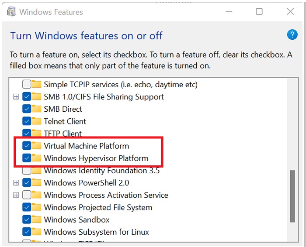Click the Simple TCPIP services folder icon
This screenshot has height=247, width=306.
click(36, 84)
